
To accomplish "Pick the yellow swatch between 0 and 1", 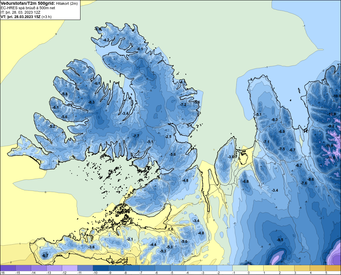I will 256,268.
